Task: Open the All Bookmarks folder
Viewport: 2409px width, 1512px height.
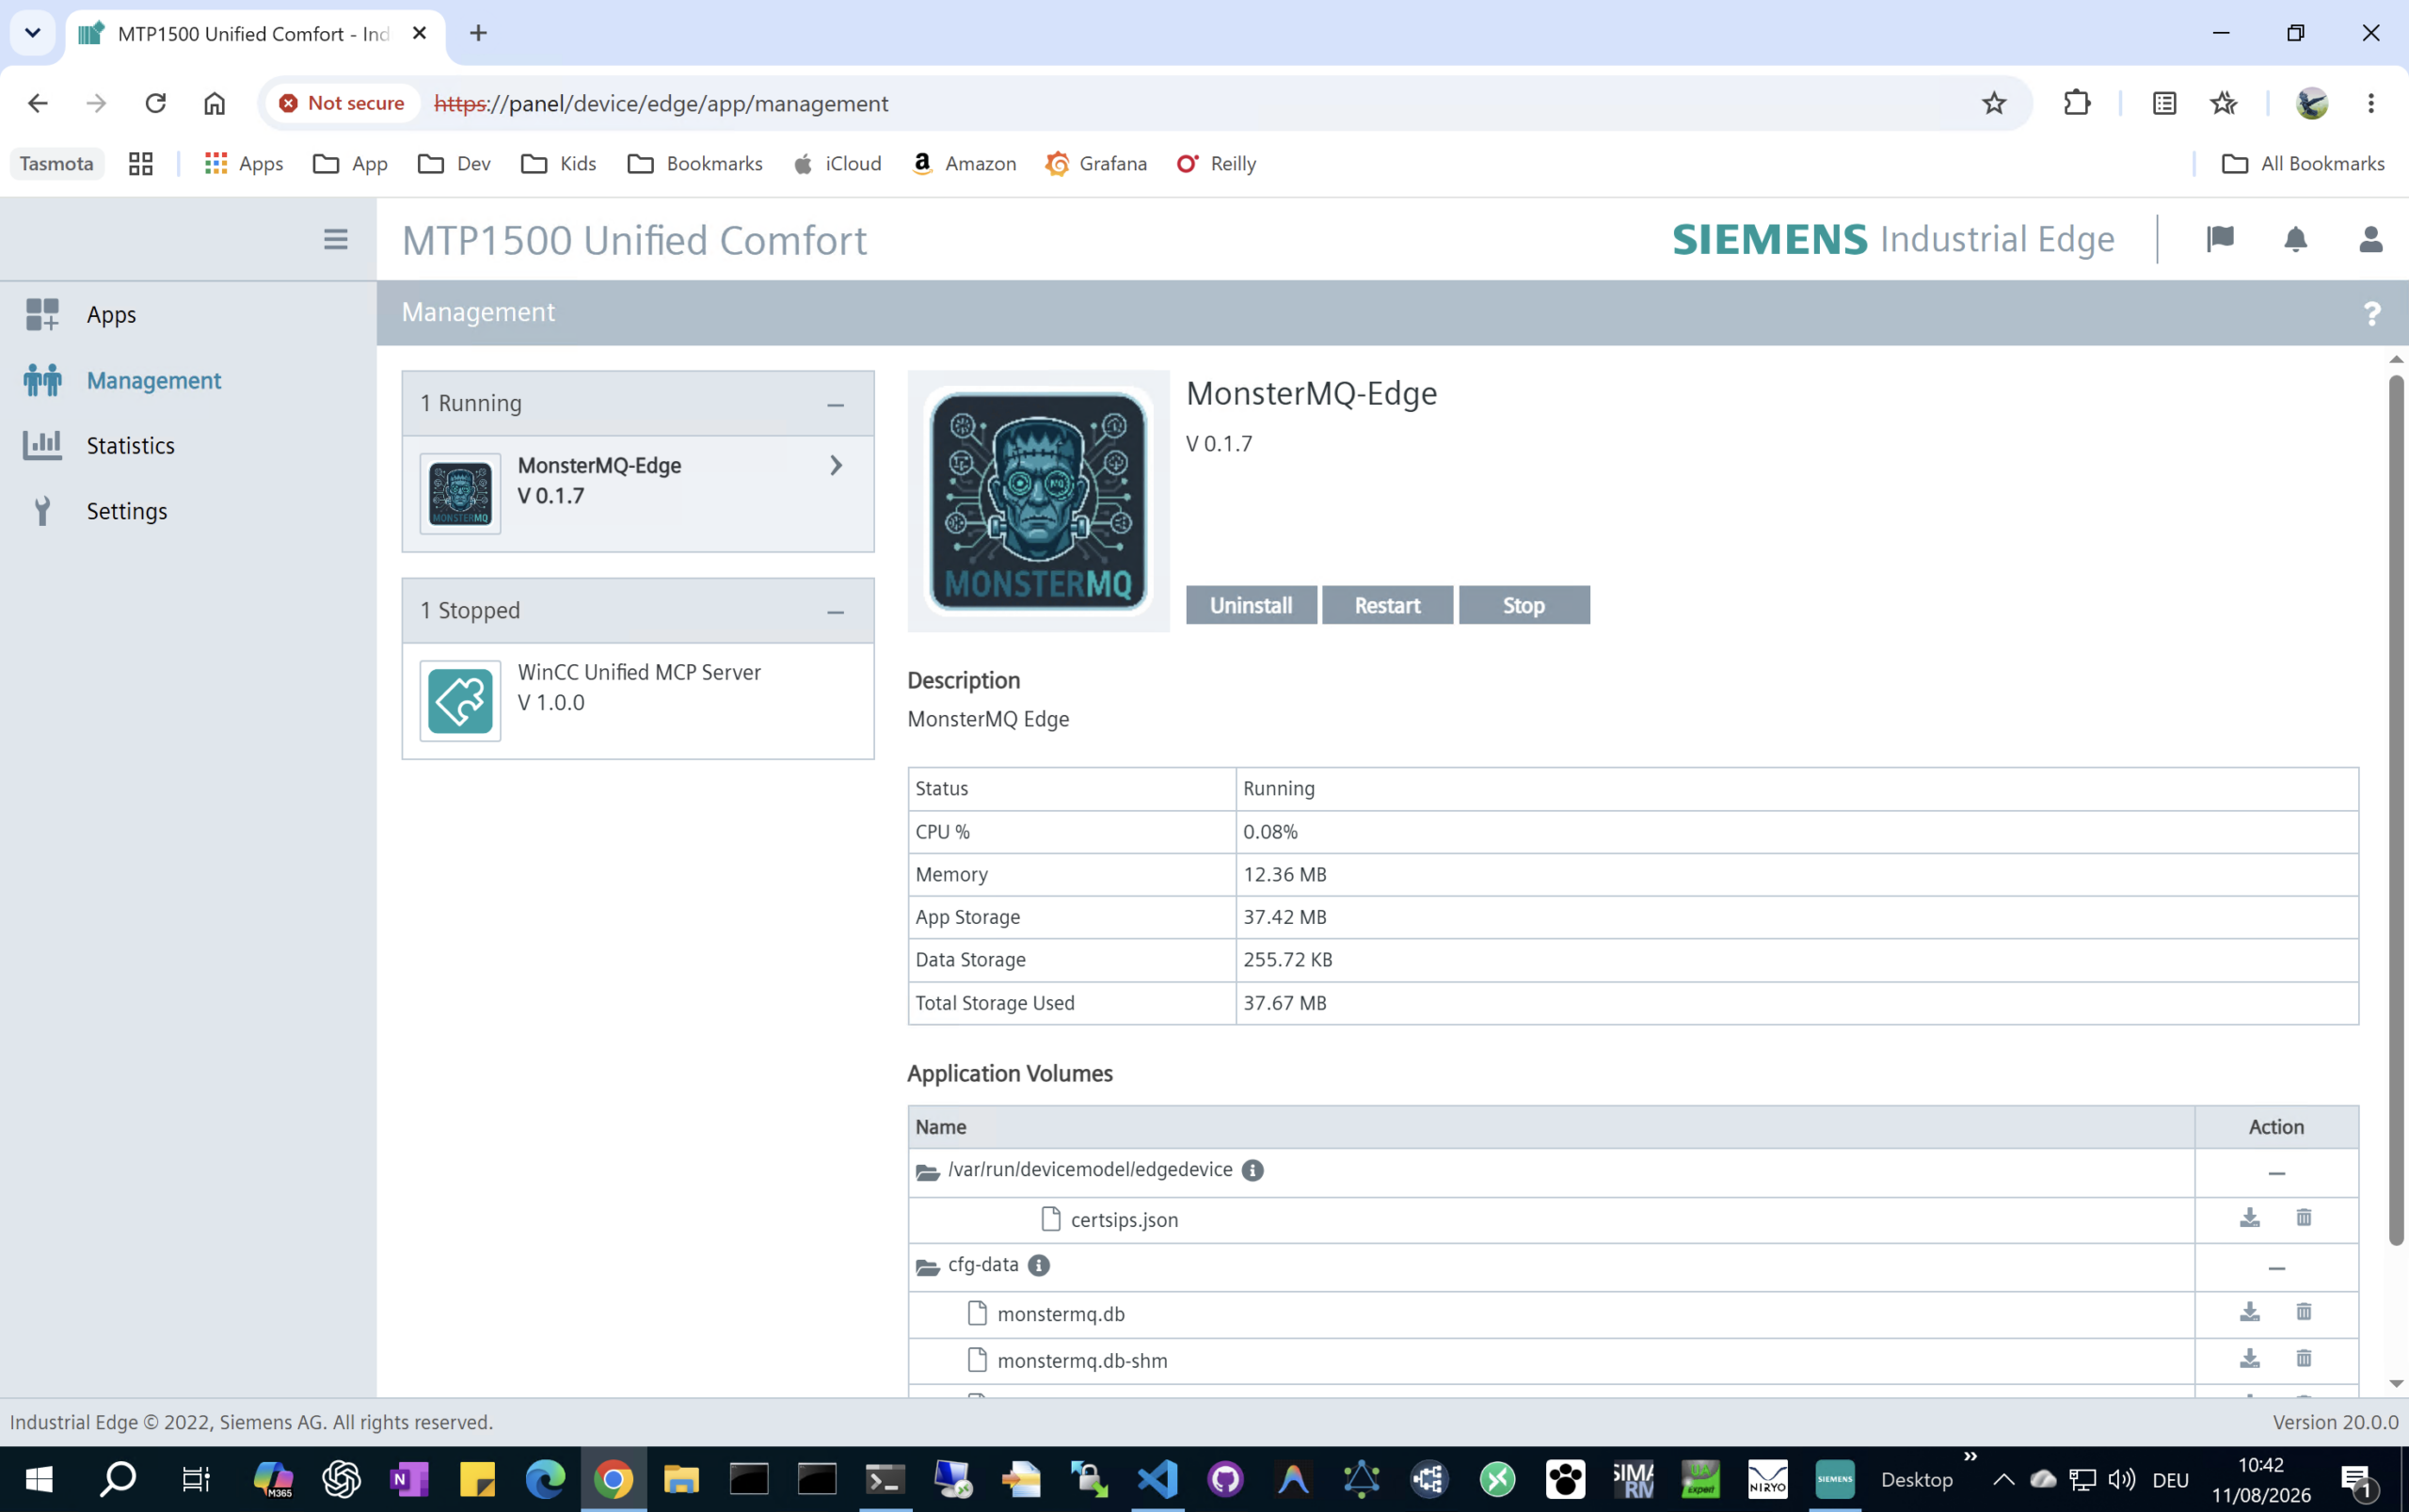Action: pyautogui.click(x=2302, y=164)
